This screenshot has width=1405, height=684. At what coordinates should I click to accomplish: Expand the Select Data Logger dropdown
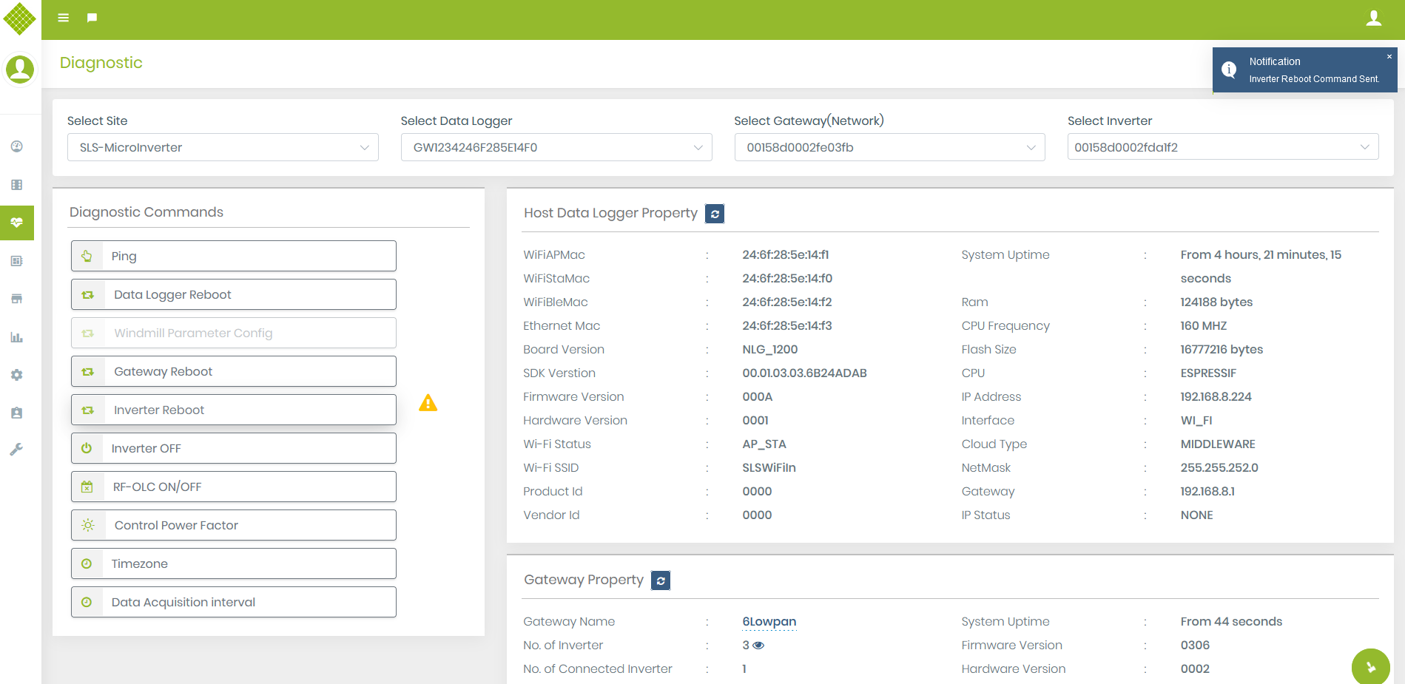pos(556,147)
